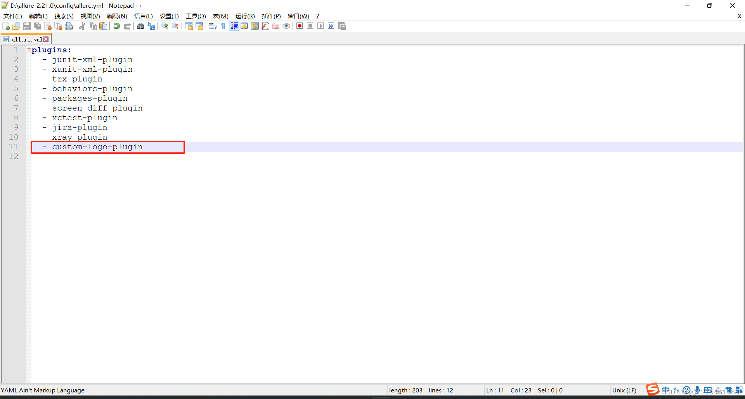Open the 编码(N) menu
This screenshot has width=745, height=399.
click(x=117, y=16)
